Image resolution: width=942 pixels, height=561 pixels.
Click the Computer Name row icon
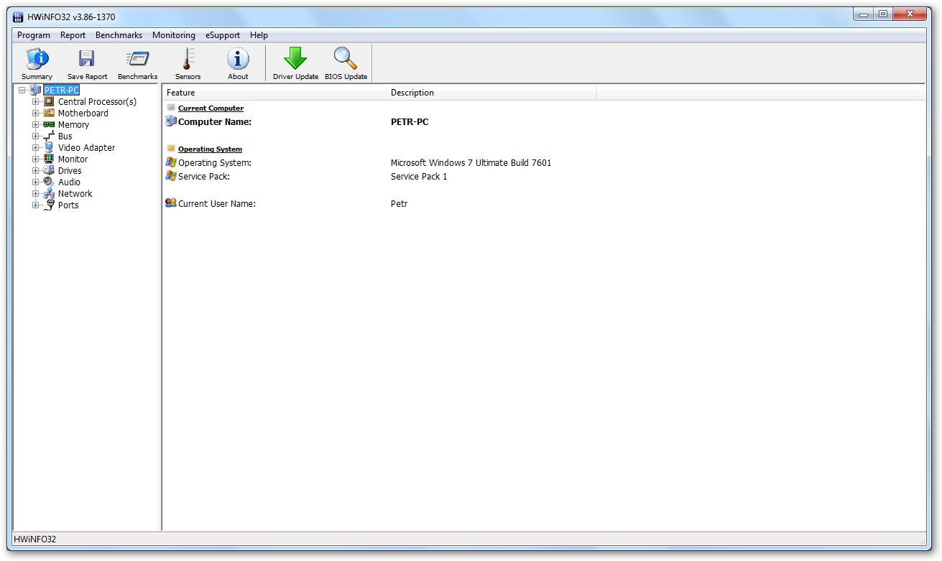coord(171,121)
